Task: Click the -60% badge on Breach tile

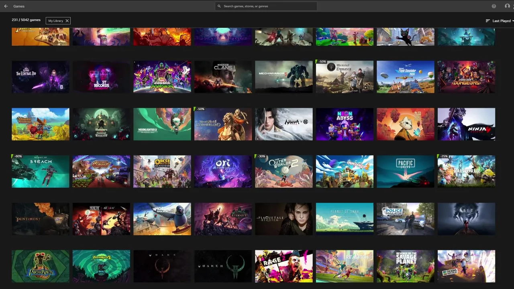Action: tap(18, 157)
